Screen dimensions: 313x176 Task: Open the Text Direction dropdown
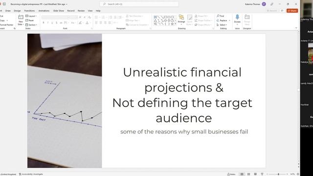134,16
